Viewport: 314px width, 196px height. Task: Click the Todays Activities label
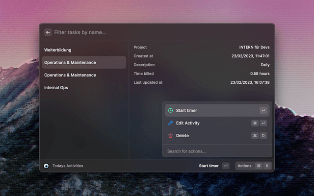[68, 166]
